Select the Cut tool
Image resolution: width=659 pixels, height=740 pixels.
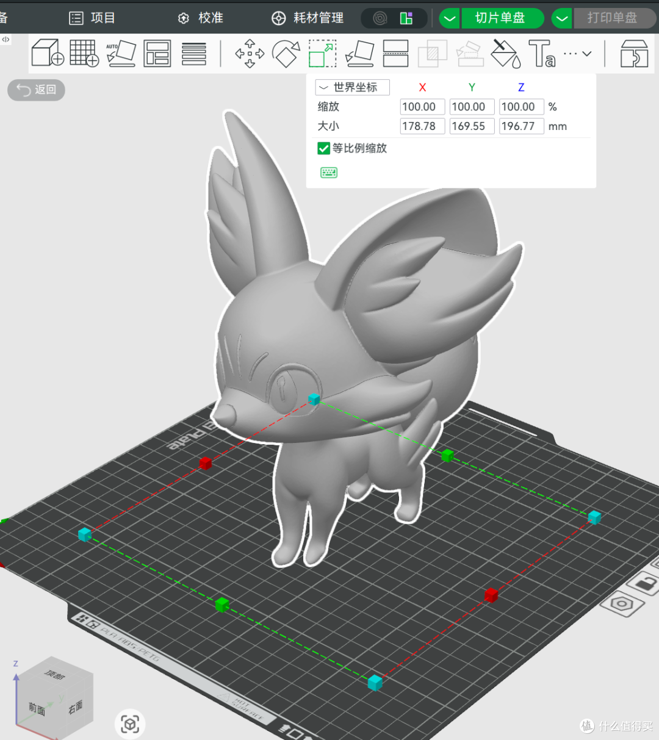[x=395, y=54]
